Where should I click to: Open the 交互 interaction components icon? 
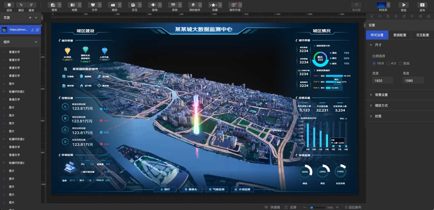coord(133,5)
